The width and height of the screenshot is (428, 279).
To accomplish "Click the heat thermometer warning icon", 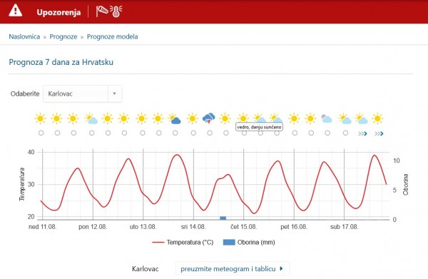I will pyautogui.click(x=116, y=11).
